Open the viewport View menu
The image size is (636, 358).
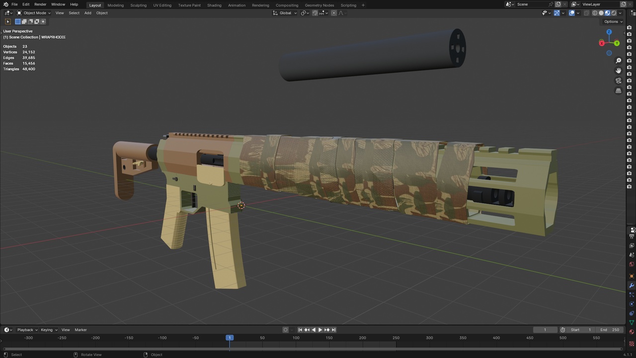pyautogui.click(x=60, y=13)
